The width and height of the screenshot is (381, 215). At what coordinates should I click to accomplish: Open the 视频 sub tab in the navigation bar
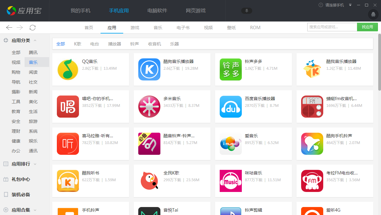[x=208, y=28]
